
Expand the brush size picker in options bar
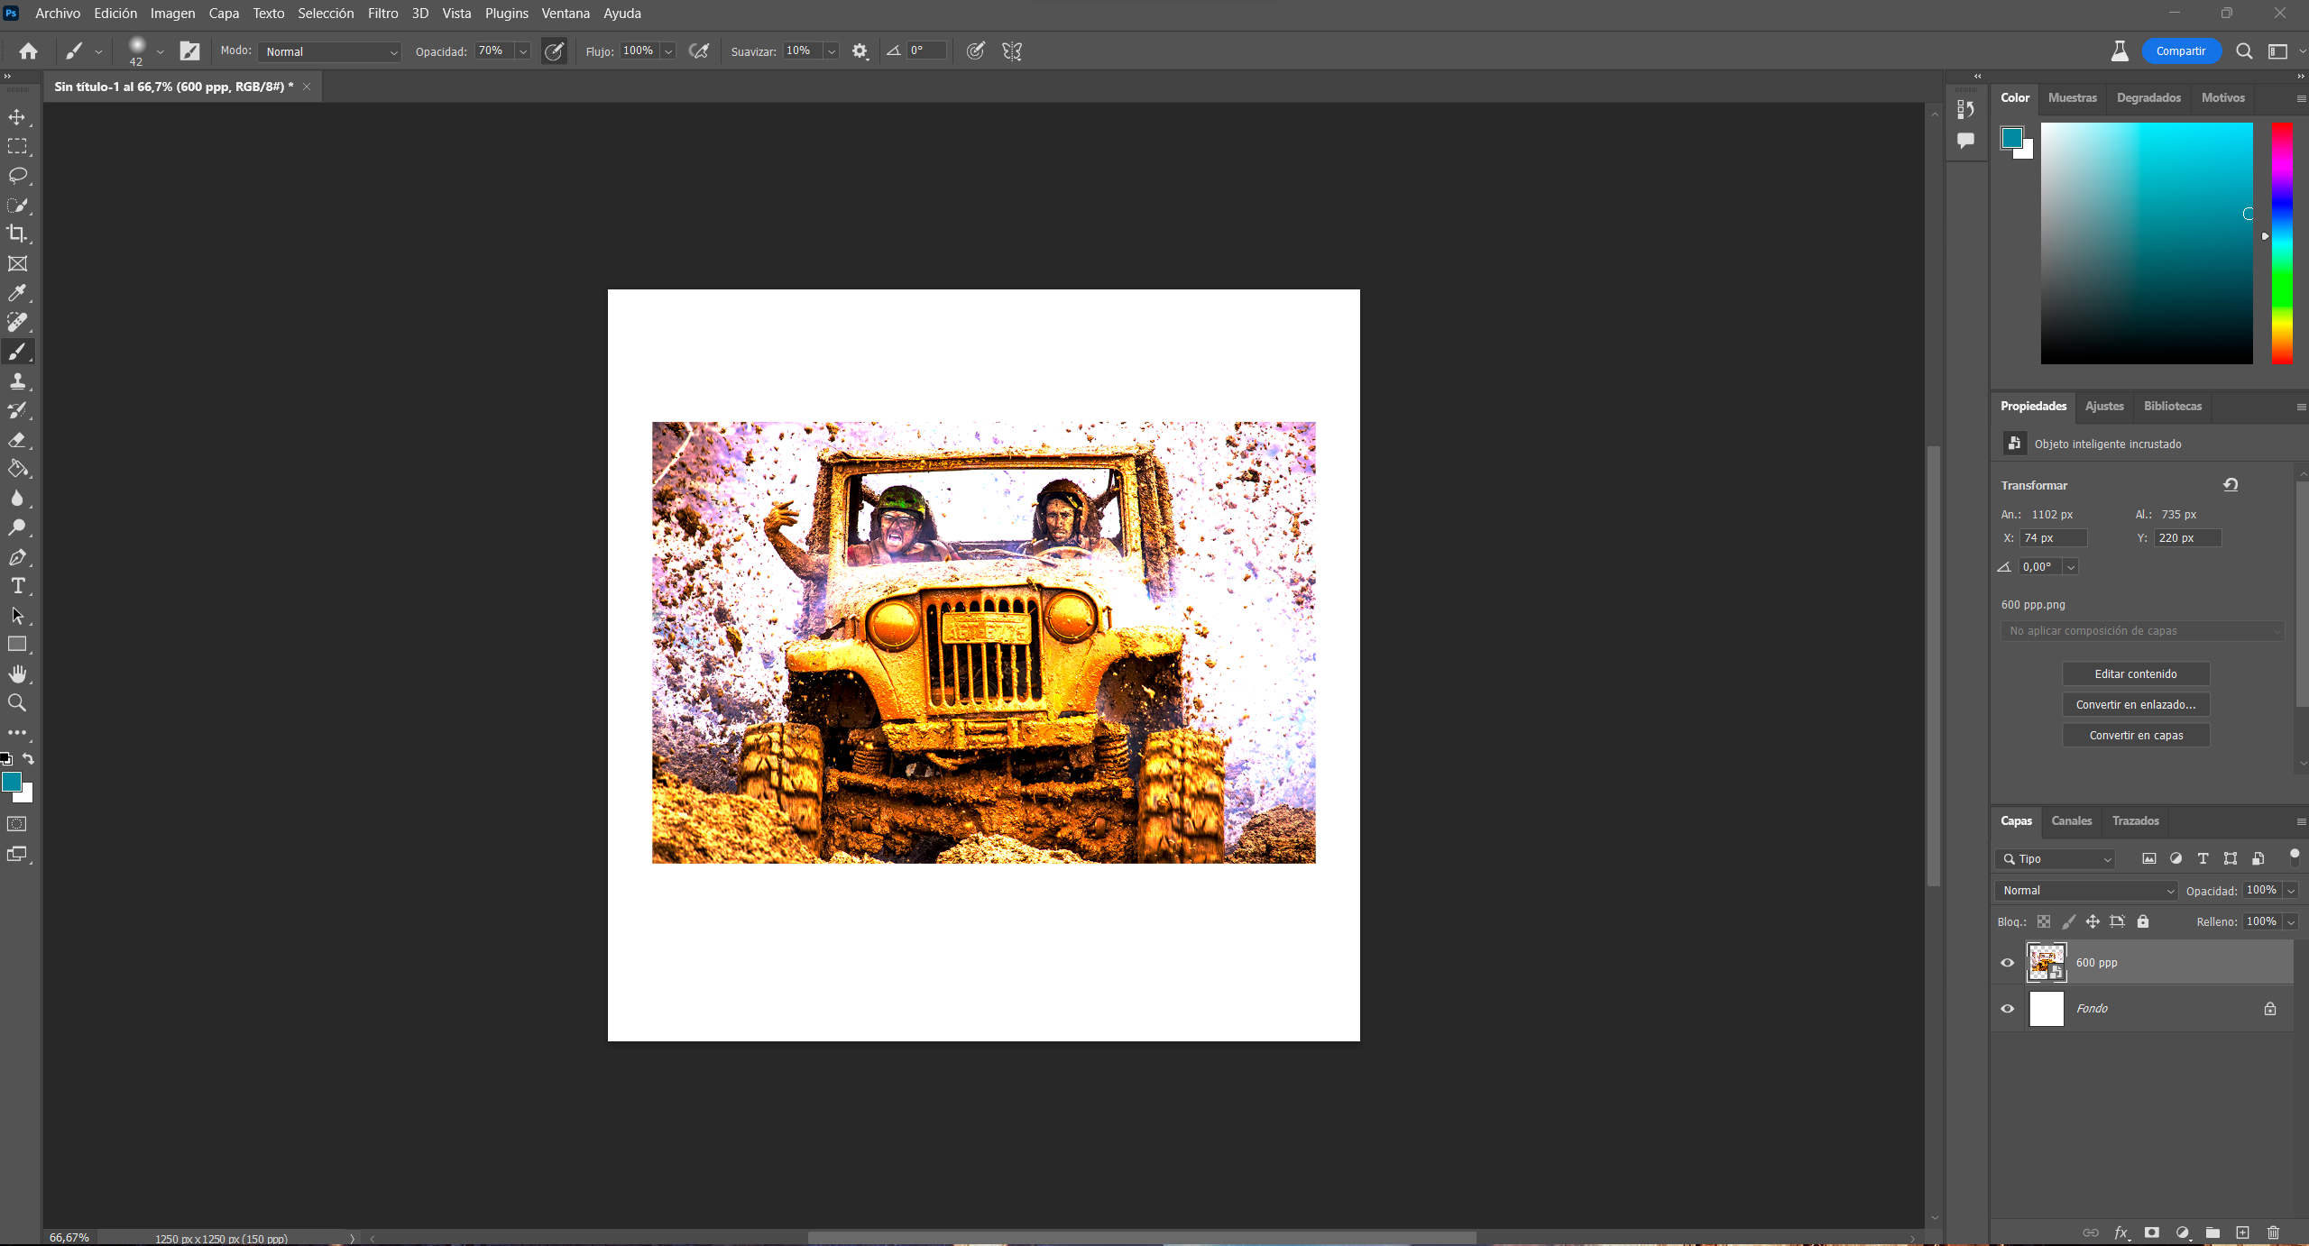[x=160, y=51]
